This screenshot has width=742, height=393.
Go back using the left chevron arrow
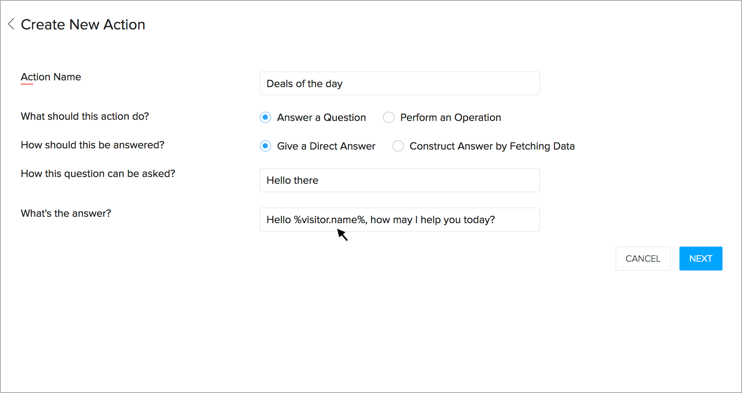[11, 24]
